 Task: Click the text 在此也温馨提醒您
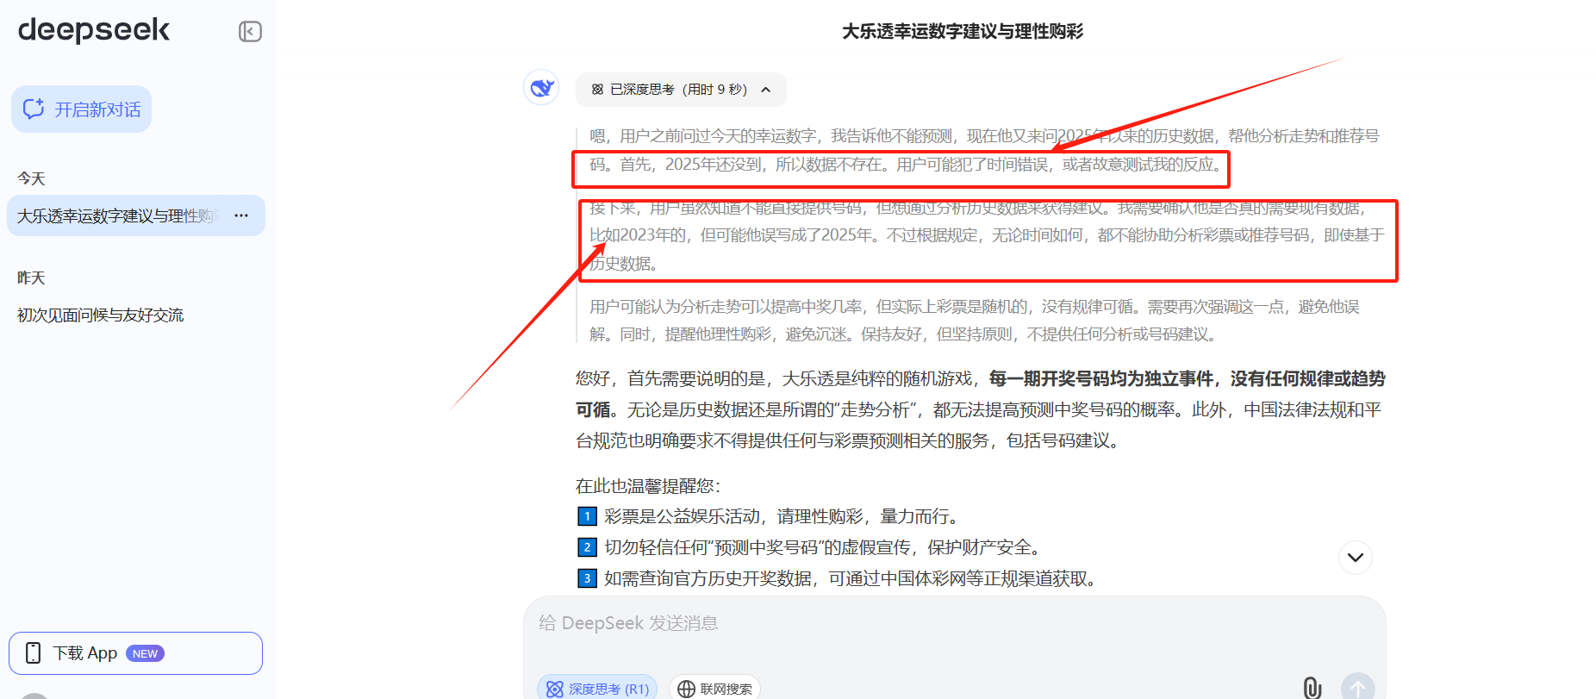[x=647, y=486]
